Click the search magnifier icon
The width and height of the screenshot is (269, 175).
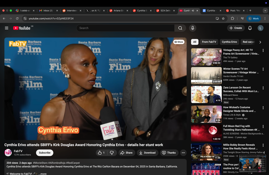(x=180, y=28)
